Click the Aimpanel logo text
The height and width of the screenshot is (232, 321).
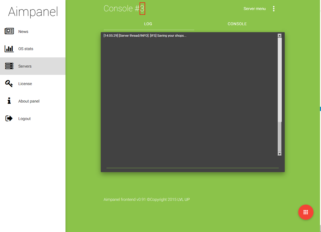tap(33, 12)
